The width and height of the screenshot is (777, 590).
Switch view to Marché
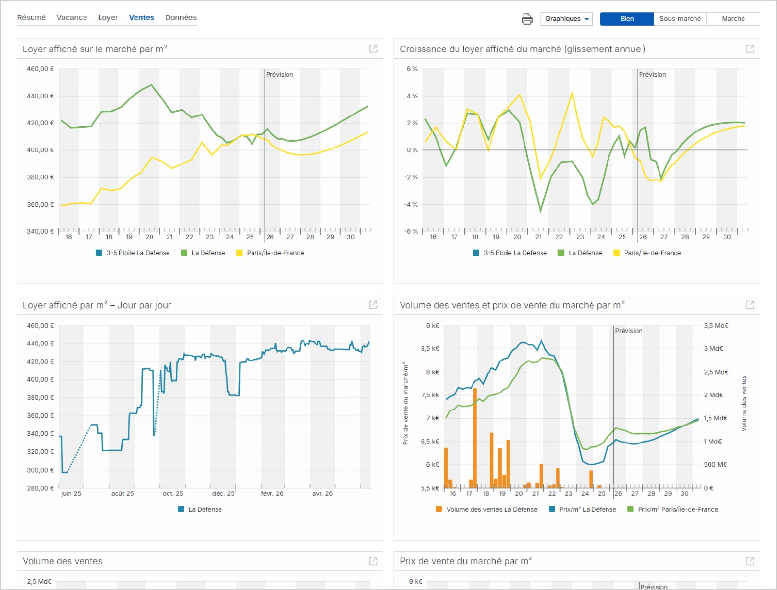click(x=733, y=19)
